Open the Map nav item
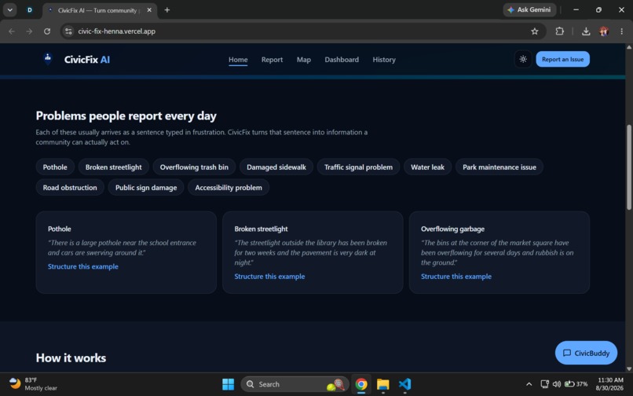 click(304, 60)
